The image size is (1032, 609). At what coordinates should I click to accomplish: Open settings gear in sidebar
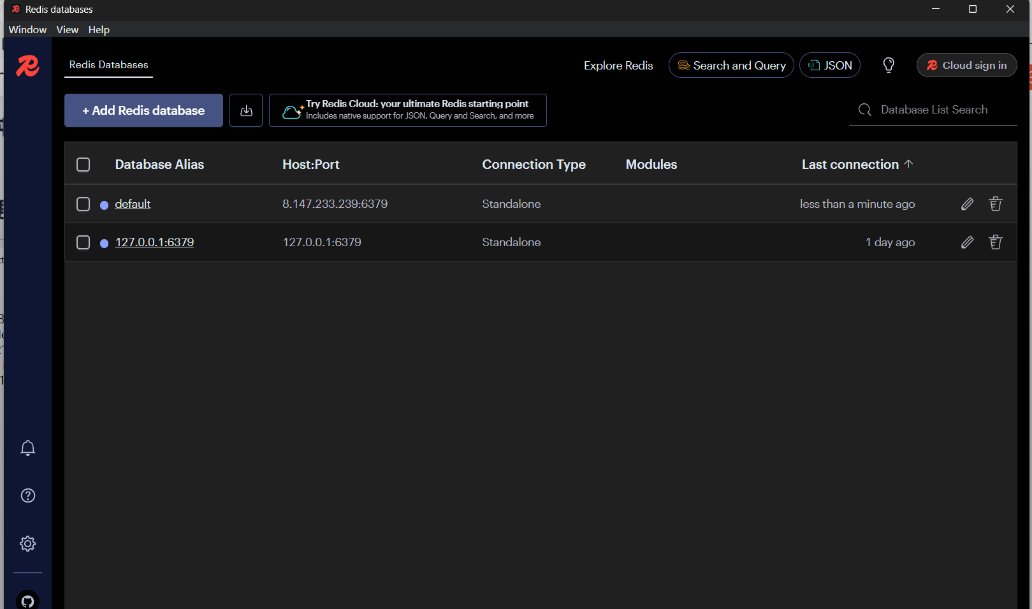27,543
